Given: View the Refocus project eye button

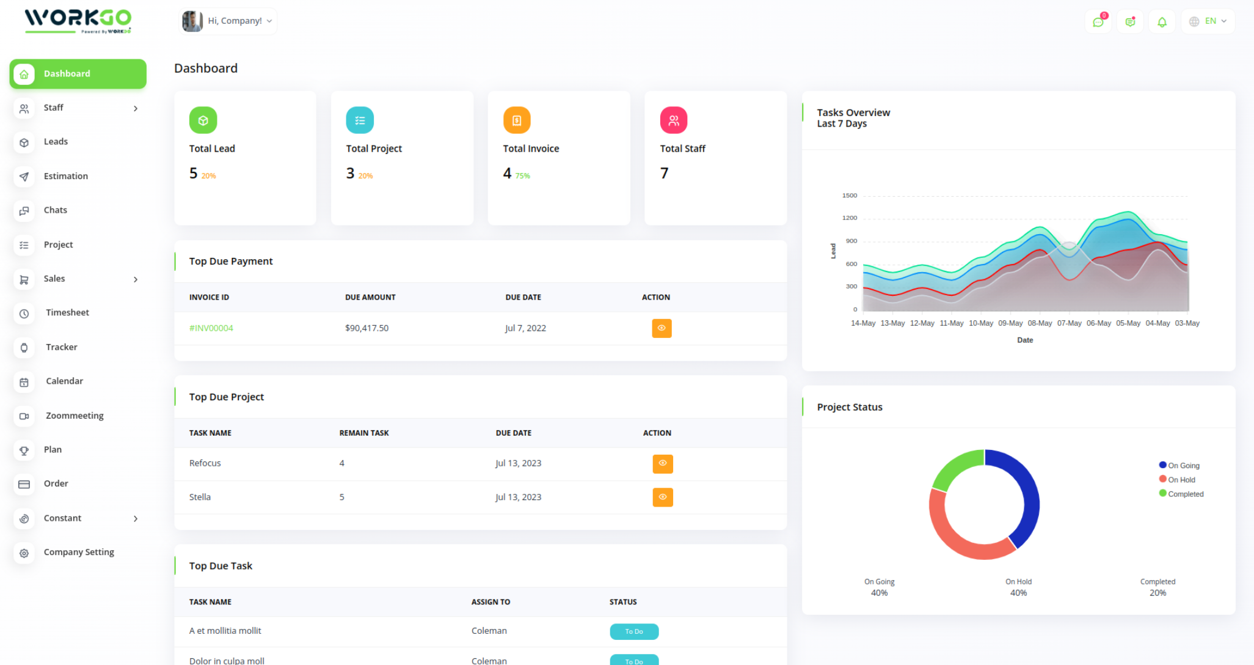Looking at the screenshot, I should (662, 463).
